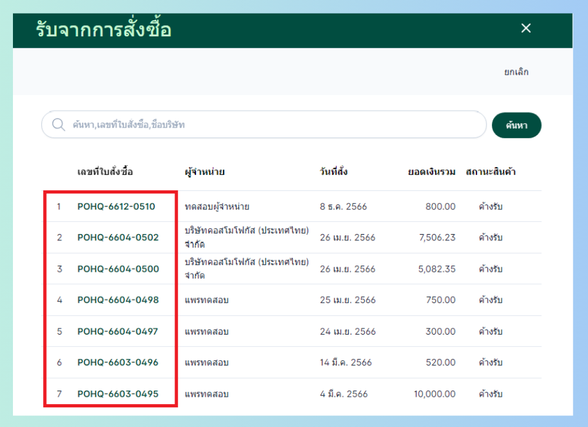Click supplier name in POHQ-6604-0500 row
Viewport: 588px width, 427px height.
coord(247,269)
